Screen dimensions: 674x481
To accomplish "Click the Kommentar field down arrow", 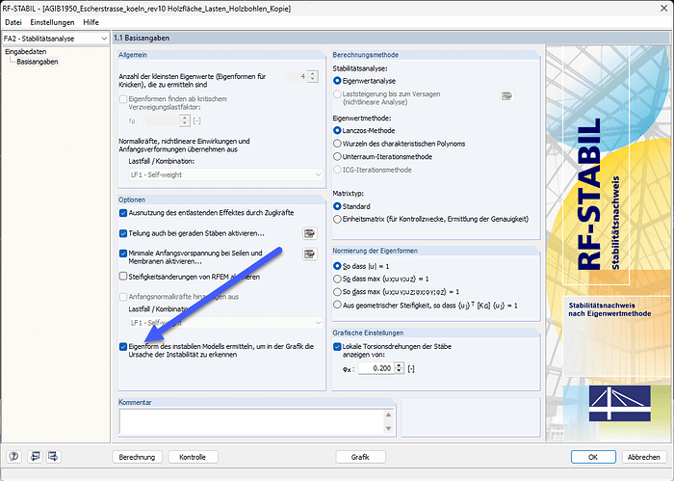I will [389, 429].
